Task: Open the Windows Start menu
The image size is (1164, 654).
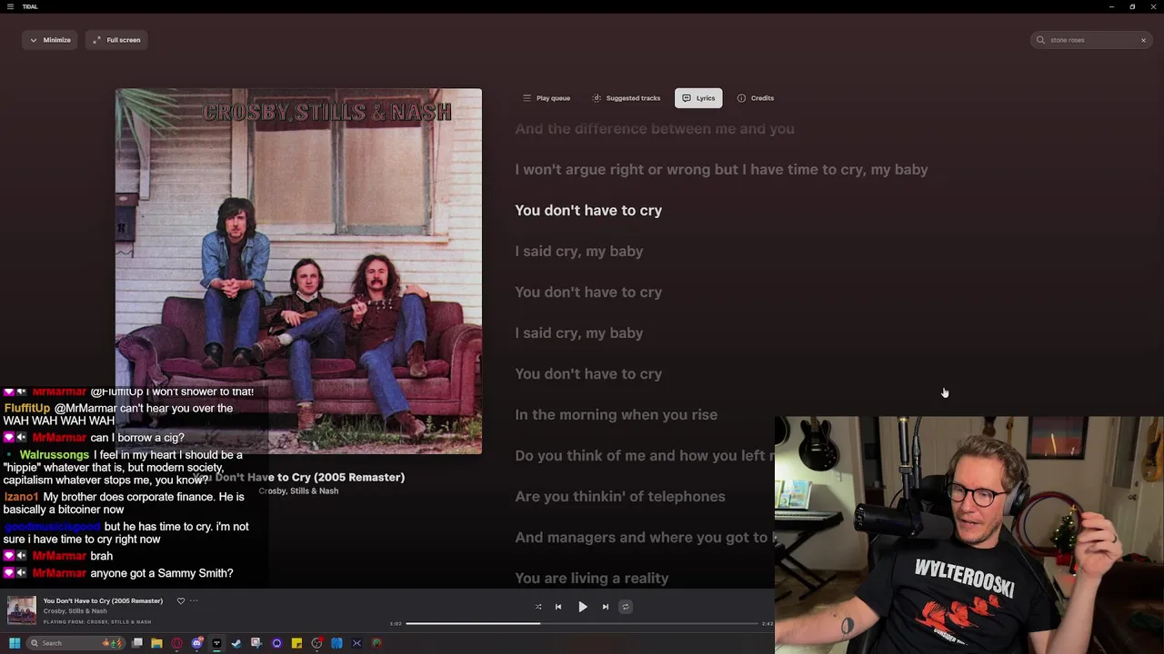Action: (14, 643)
